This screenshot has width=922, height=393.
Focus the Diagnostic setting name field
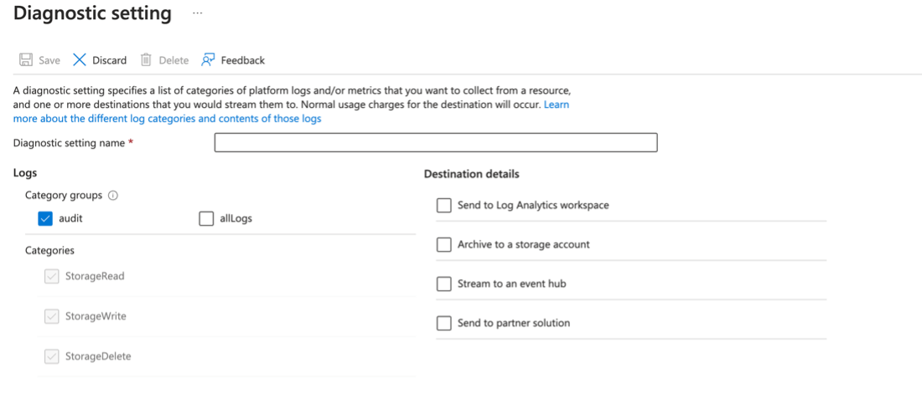(x=435, y=143)
